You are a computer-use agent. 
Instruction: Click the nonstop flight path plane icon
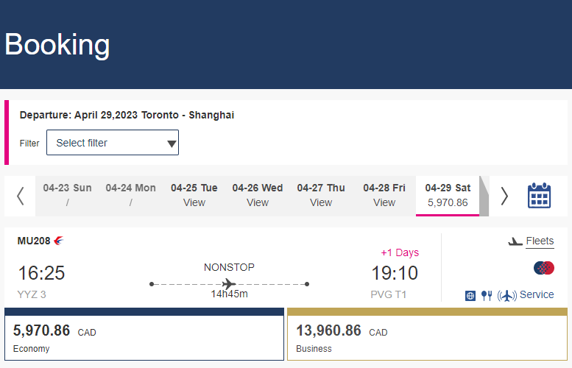click(229, 284)
